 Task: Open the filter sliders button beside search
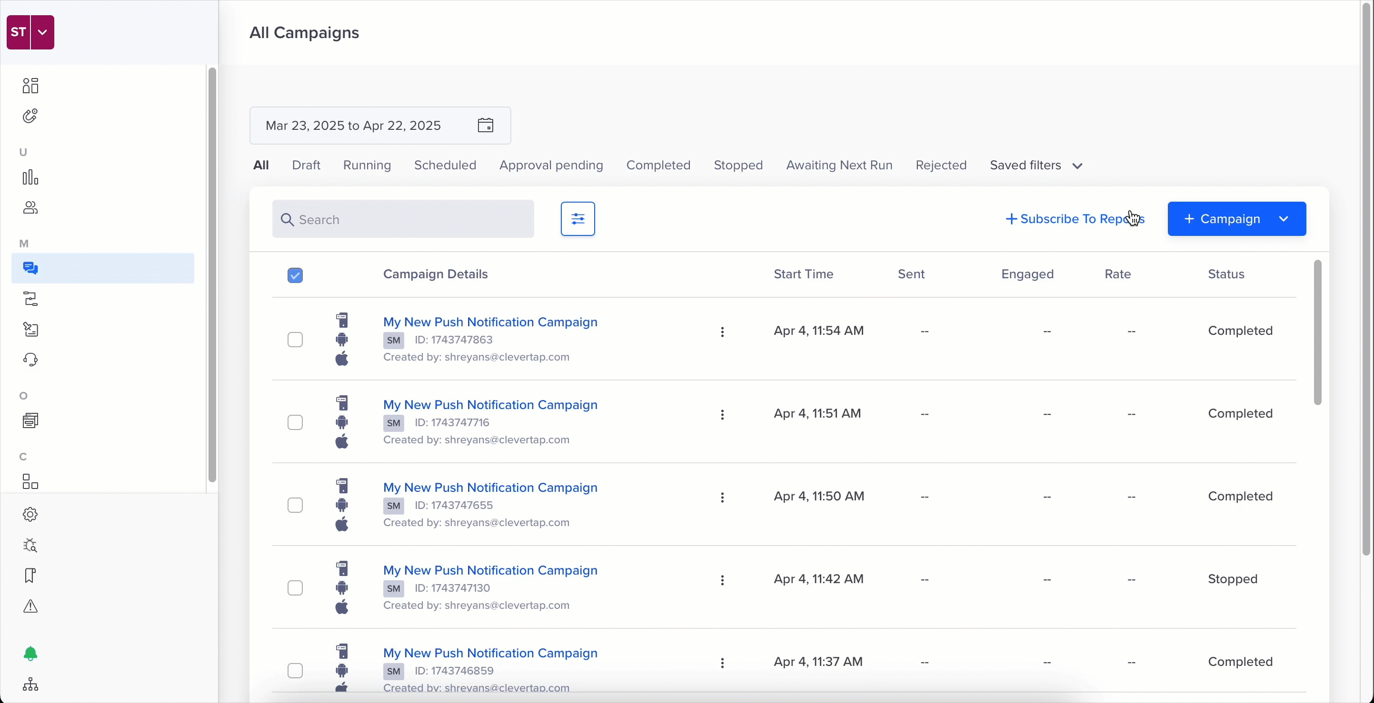(x=577, y=218)
